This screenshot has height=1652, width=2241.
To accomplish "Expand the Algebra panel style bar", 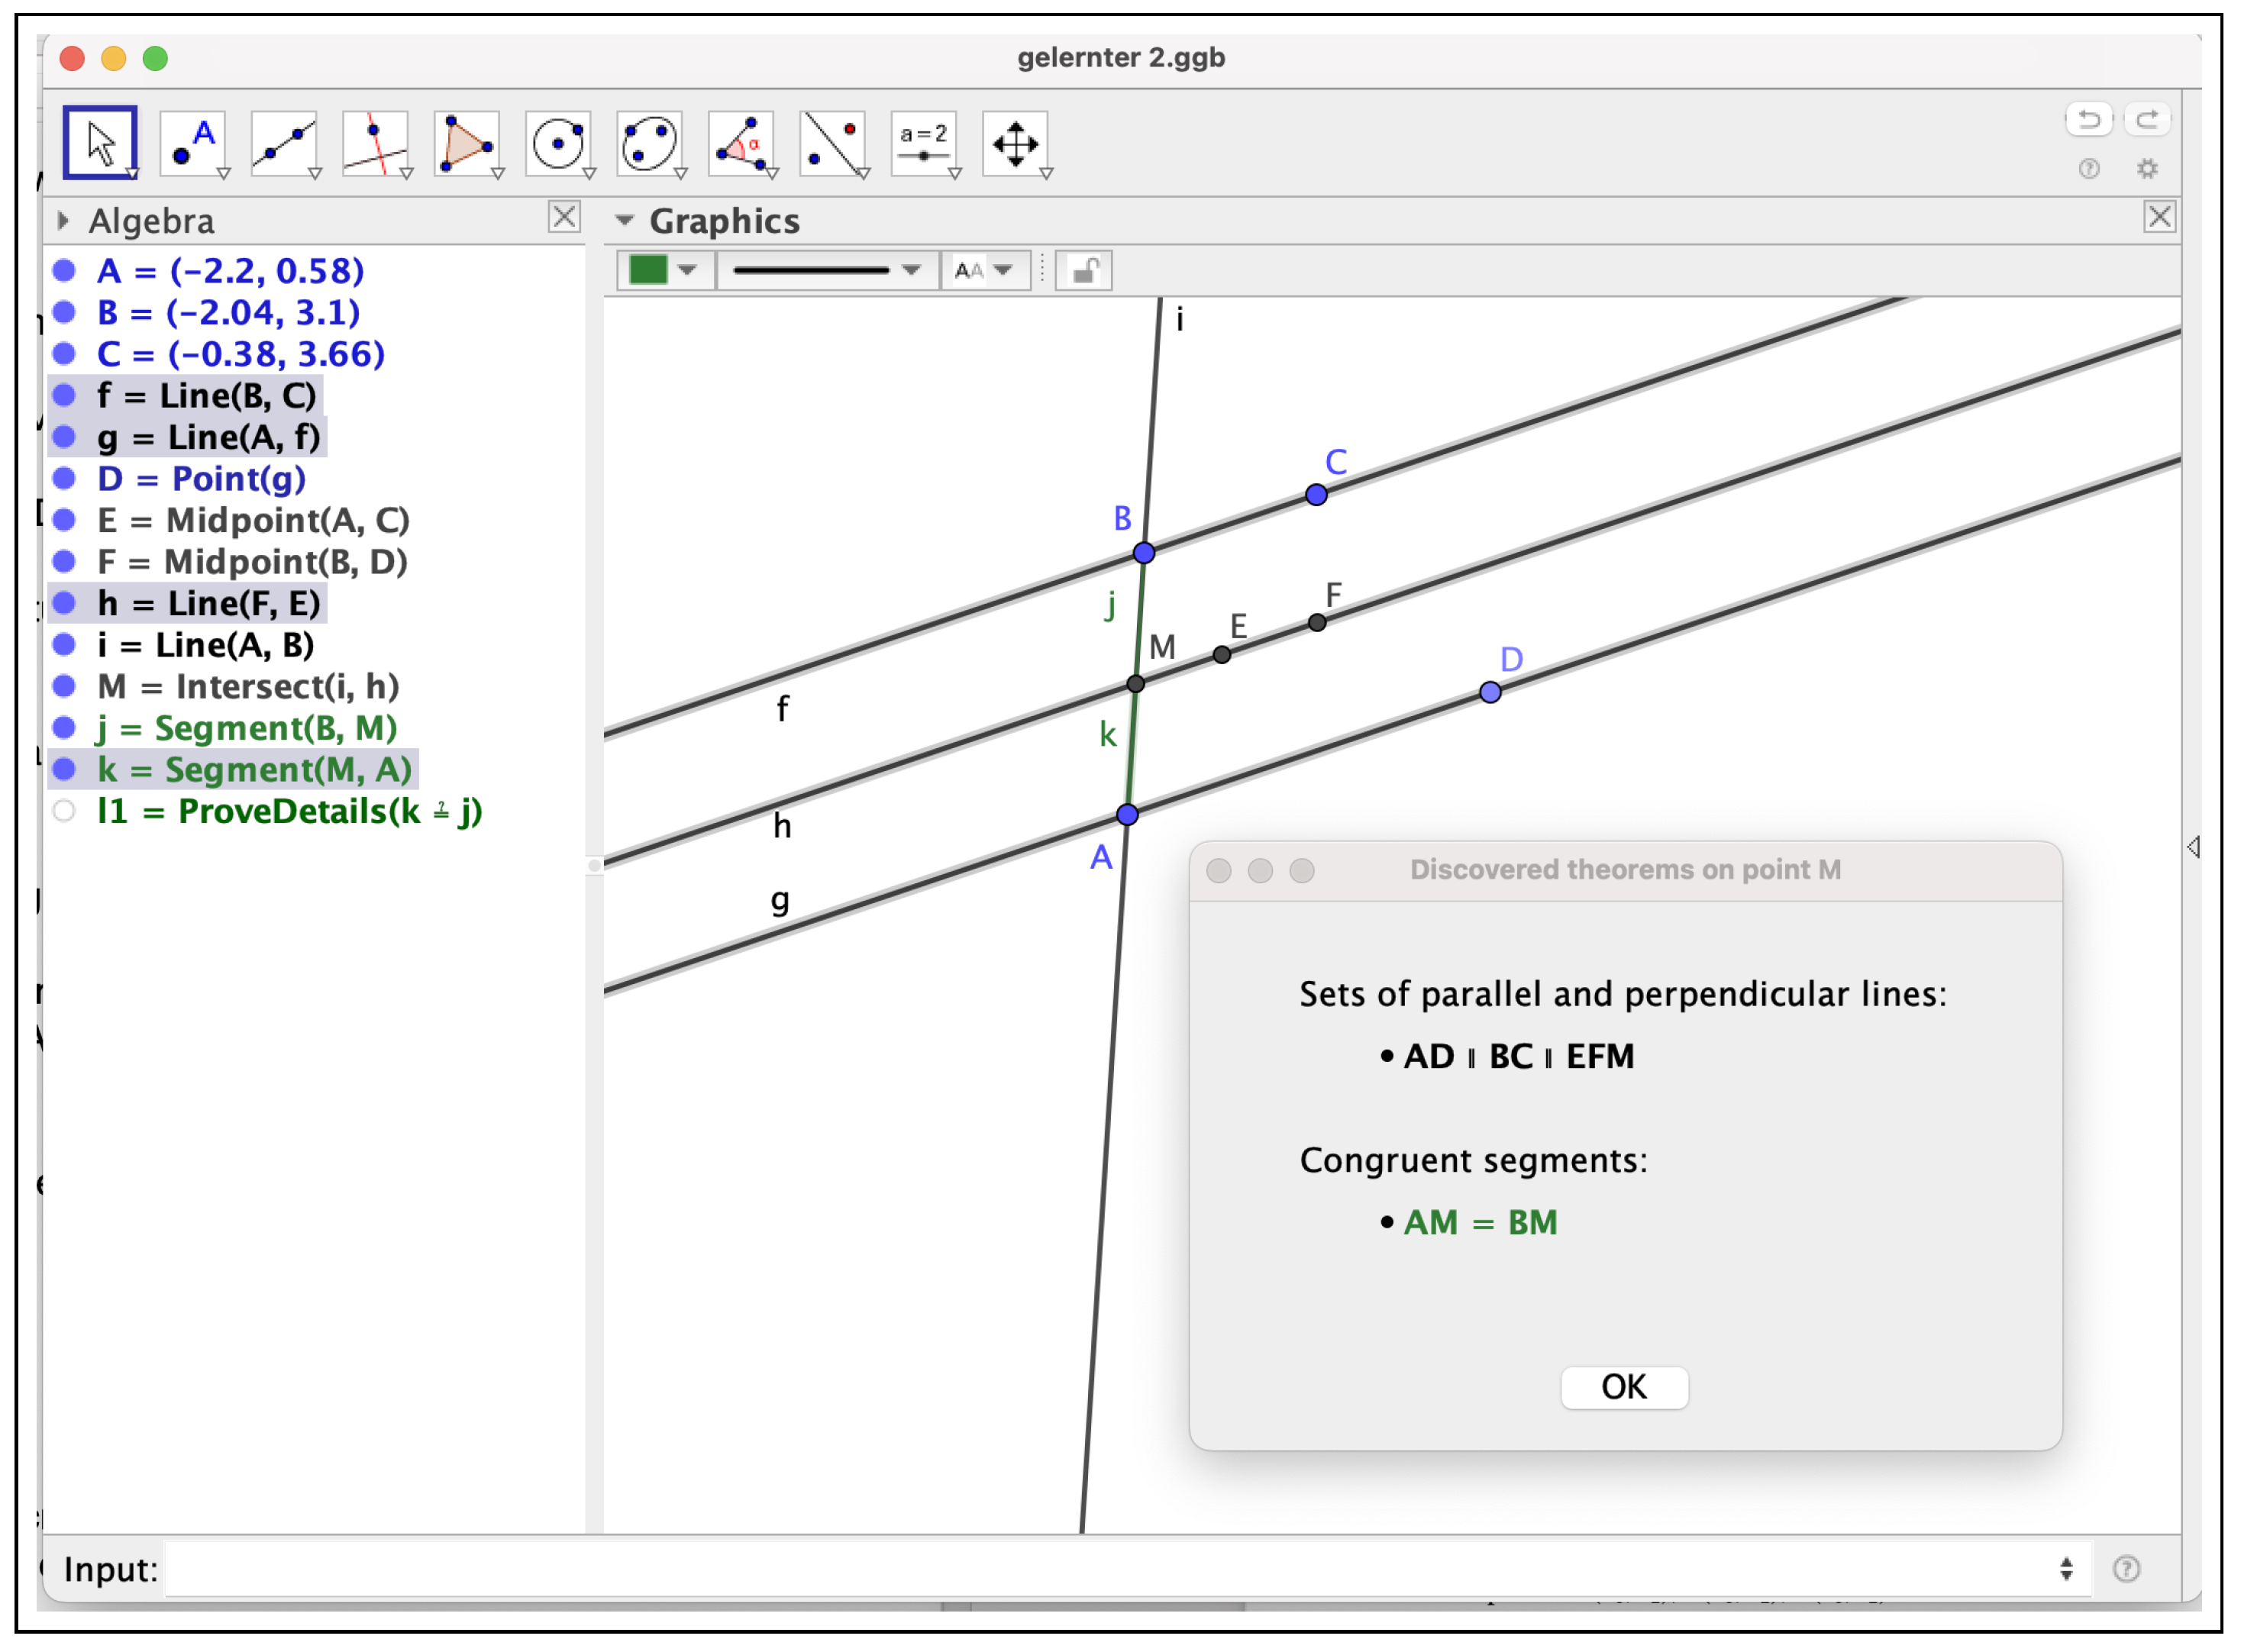I will (64, 221).
